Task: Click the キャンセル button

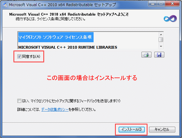Action: (162, 129)
